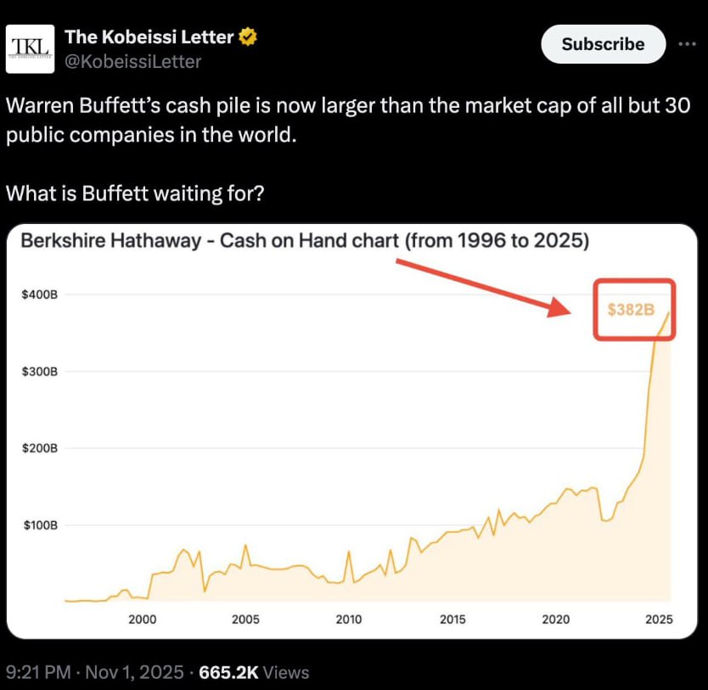Open the three-dot more options menu
Image resolution: width=708 pixels, height=690 pixels.
pyautogui.click(x=686, y=44)
